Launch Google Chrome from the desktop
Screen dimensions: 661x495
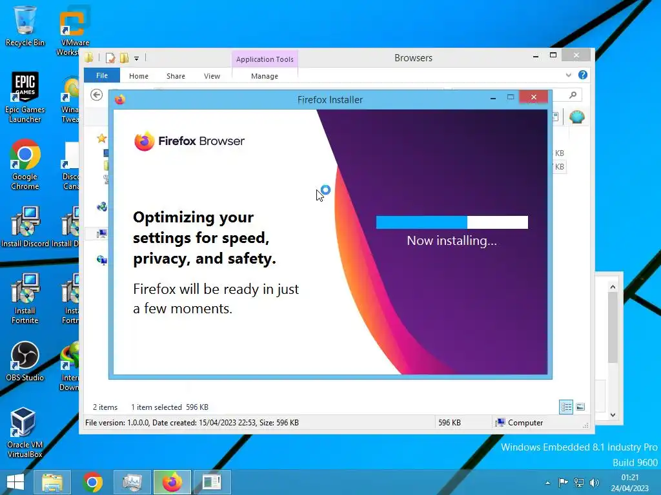[x=25, y=164]
